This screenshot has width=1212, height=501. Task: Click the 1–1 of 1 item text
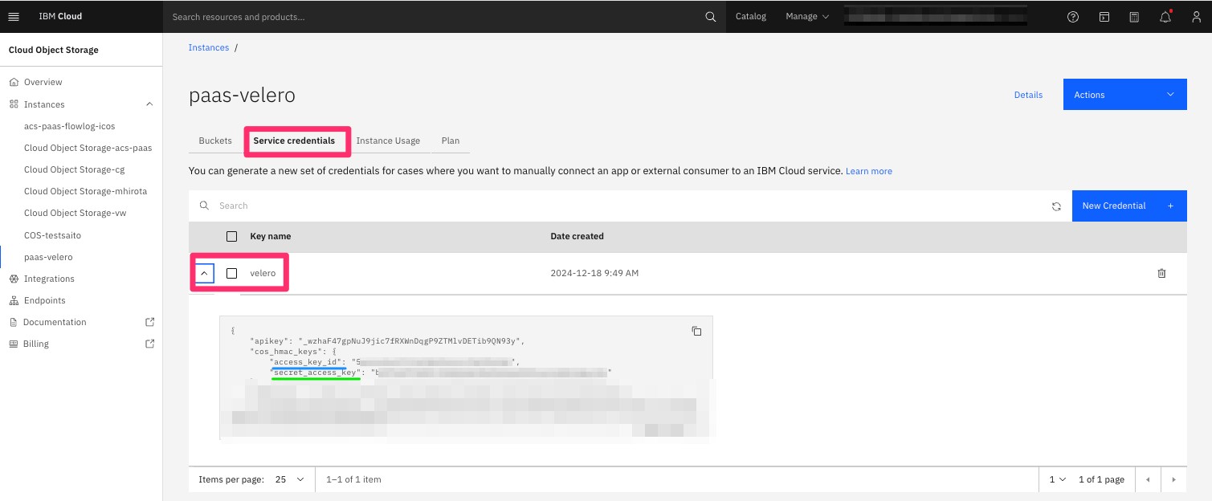(353, 479)
